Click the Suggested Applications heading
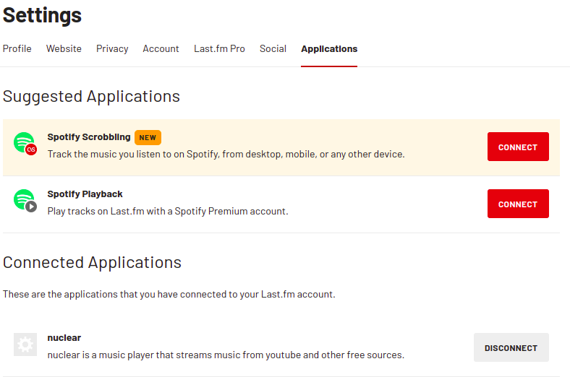This screenshot has height=377, width=570. (x=91, y=97)
